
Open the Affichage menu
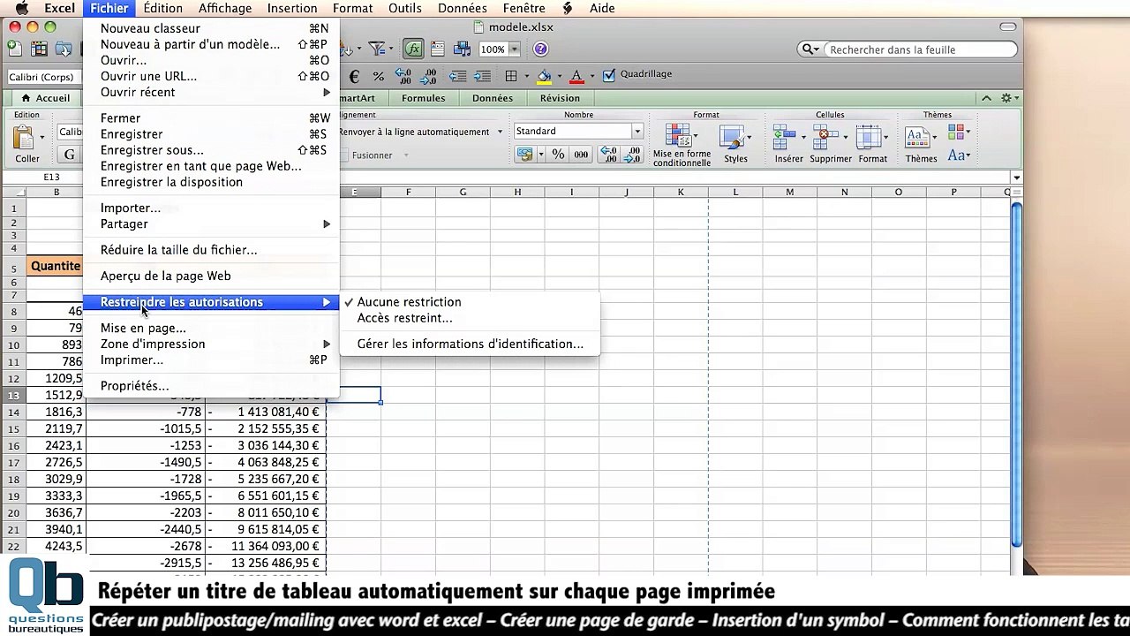[x=224, y=8]
